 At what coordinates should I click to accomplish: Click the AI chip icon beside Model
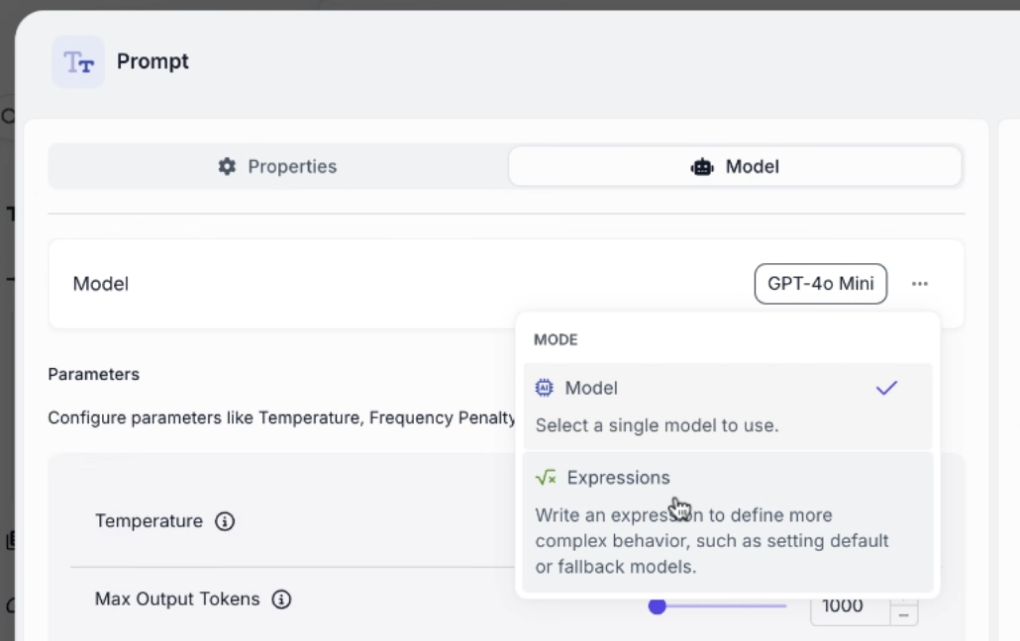544,388
